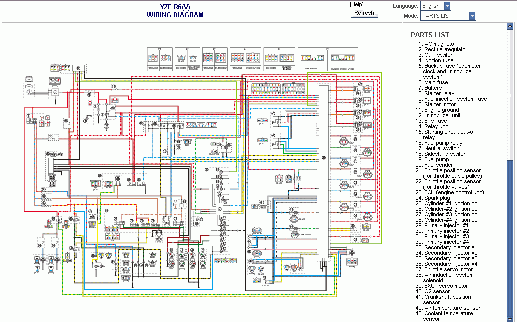Select 'ECU (engine control unit)' in parts list
The width and height of the screenshot is (517, 322).
tap(454, 192)
